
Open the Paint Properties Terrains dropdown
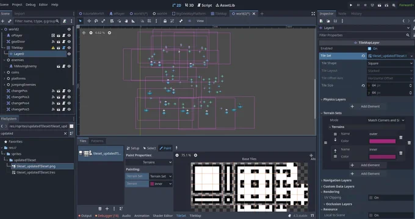pos(149,162)
